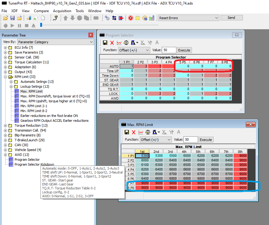The width and height of the screenshot is (269, 225).
Task: Expand the Lockup Setings subfolder
Action: coord(11,86)
